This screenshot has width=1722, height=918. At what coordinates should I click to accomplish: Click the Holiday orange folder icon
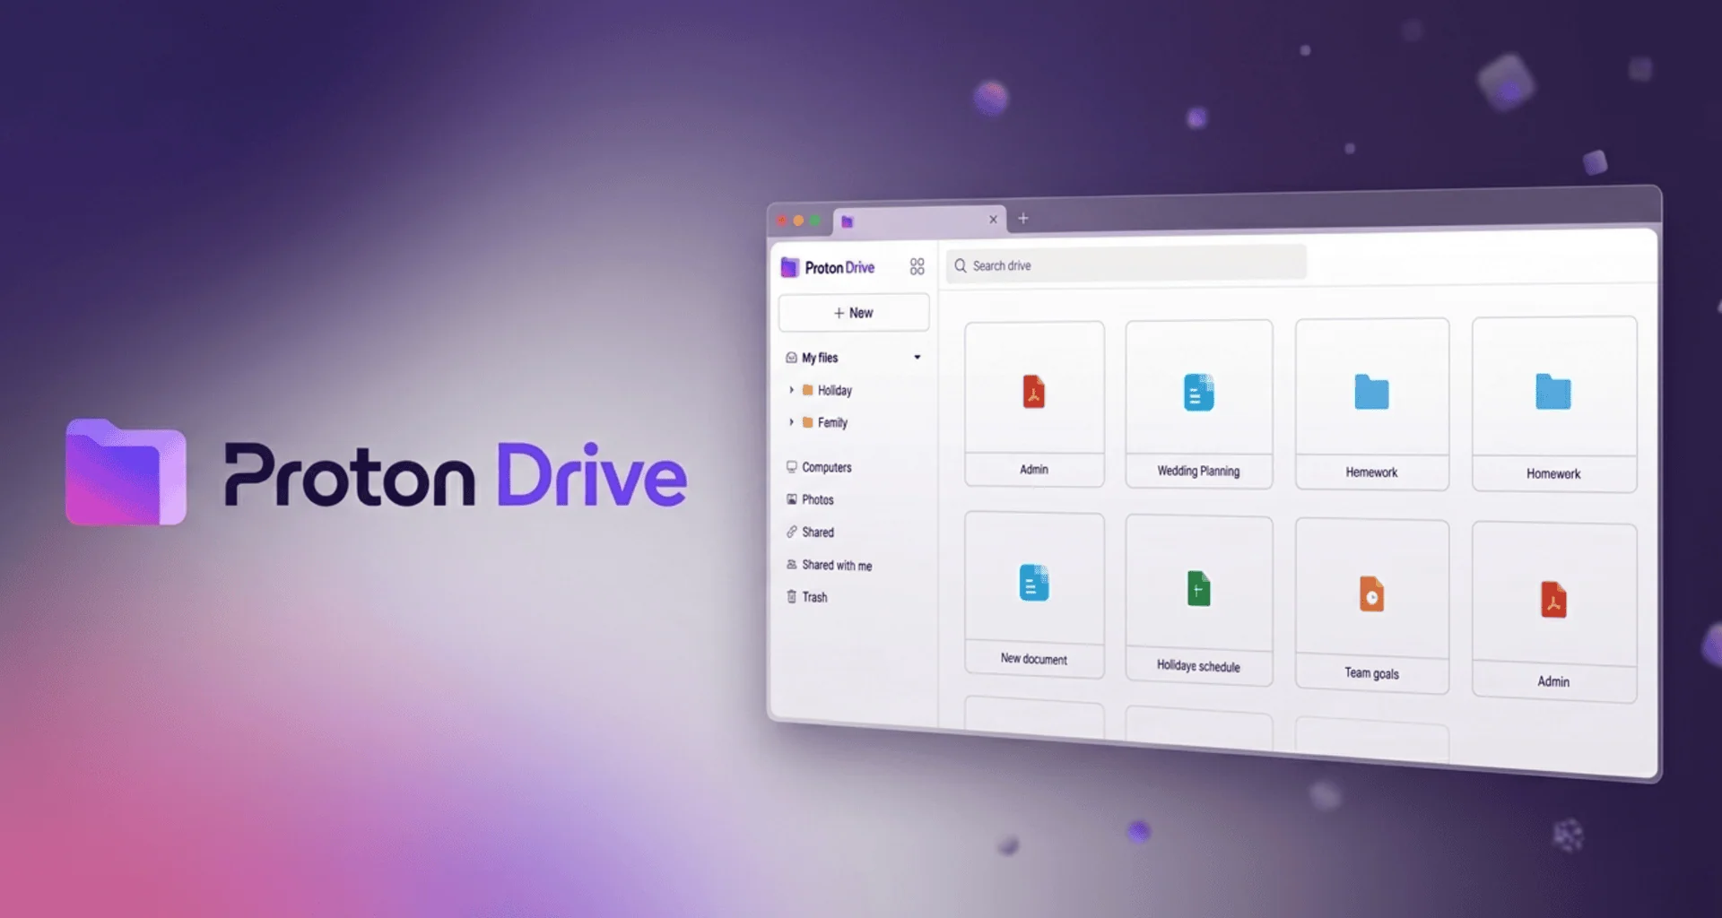807,390
